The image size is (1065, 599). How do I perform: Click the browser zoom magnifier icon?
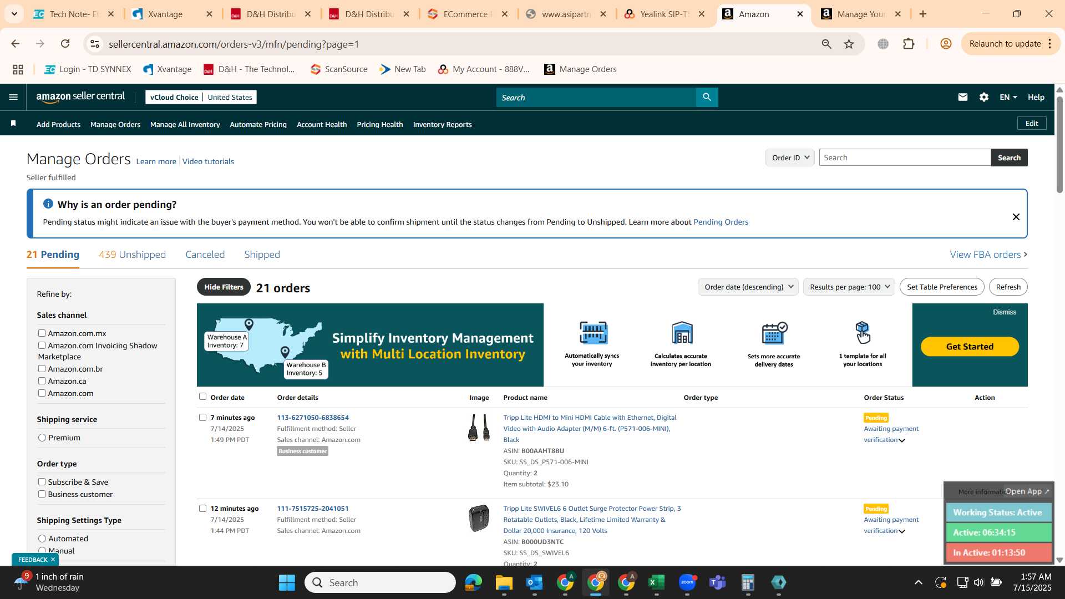(x=826, y=44)
